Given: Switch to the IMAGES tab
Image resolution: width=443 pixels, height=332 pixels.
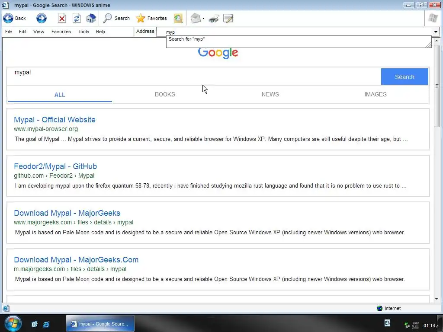Looking at the screenshot, I should click(x=376, y=94).
